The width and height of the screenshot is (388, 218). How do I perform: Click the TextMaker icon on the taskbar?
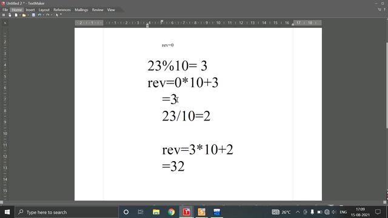pyautogui.click(x=186, y=212)
